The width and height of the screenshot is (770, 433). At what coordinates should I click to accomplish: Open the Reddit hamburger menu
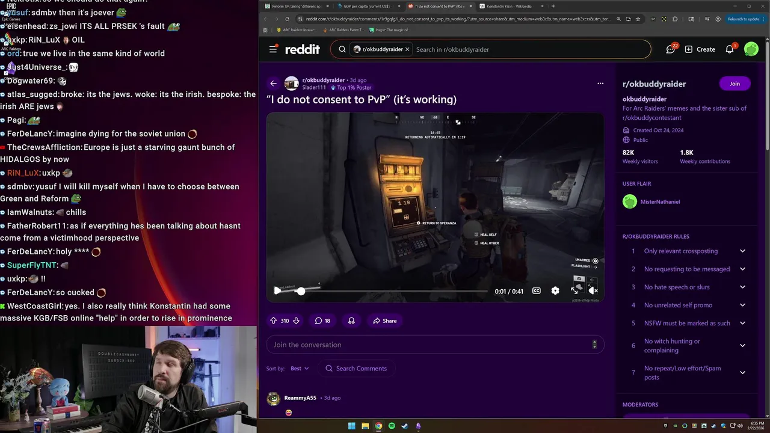click(273, 49)
